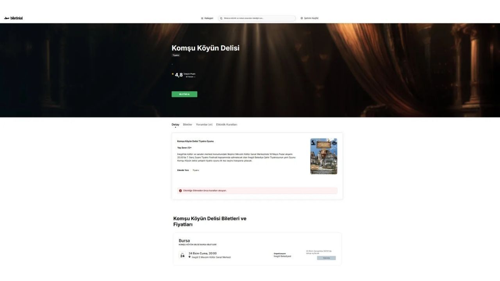Click the İnegöl 5 Mevsim Kültür Sanat Merkezi venue
The height and width of the screenshot is (281, 500).
[211, 257]
